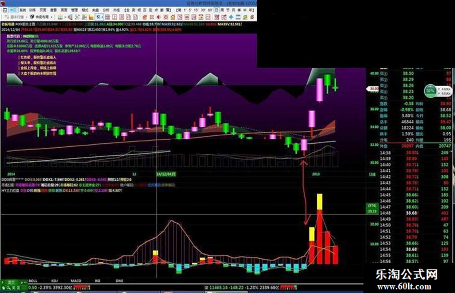This screenshot has width=455, height=293.
Task: Switch to the KDJ indicator tab
Action: pos(54,281)
